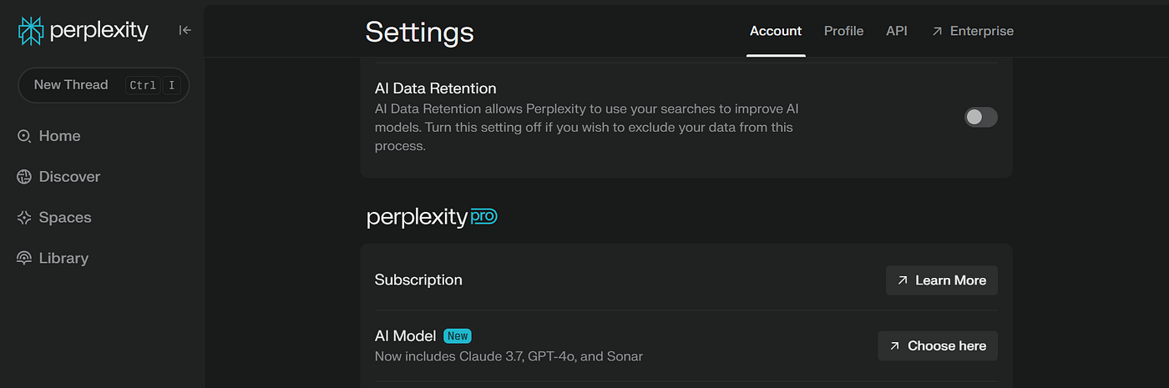The image size is (1169, 388).
Task: Start a New Thread
Action: 104,85
